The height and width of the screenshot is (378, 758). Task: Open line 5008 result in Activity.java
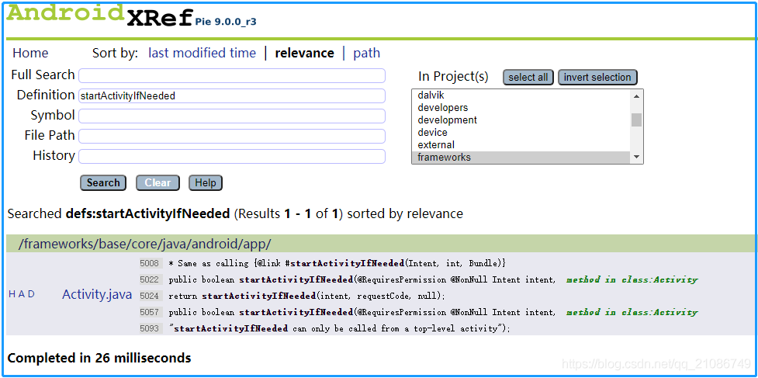(150, 263)
